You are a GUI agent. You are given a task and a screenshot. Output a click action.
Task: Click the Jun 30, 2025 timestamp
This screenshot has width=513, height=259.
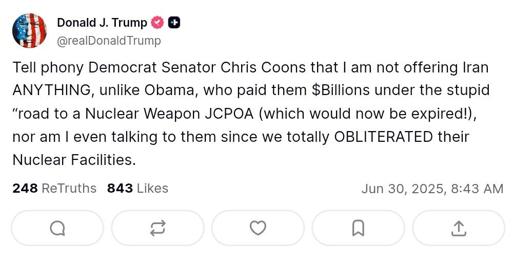tap(432, 189)
